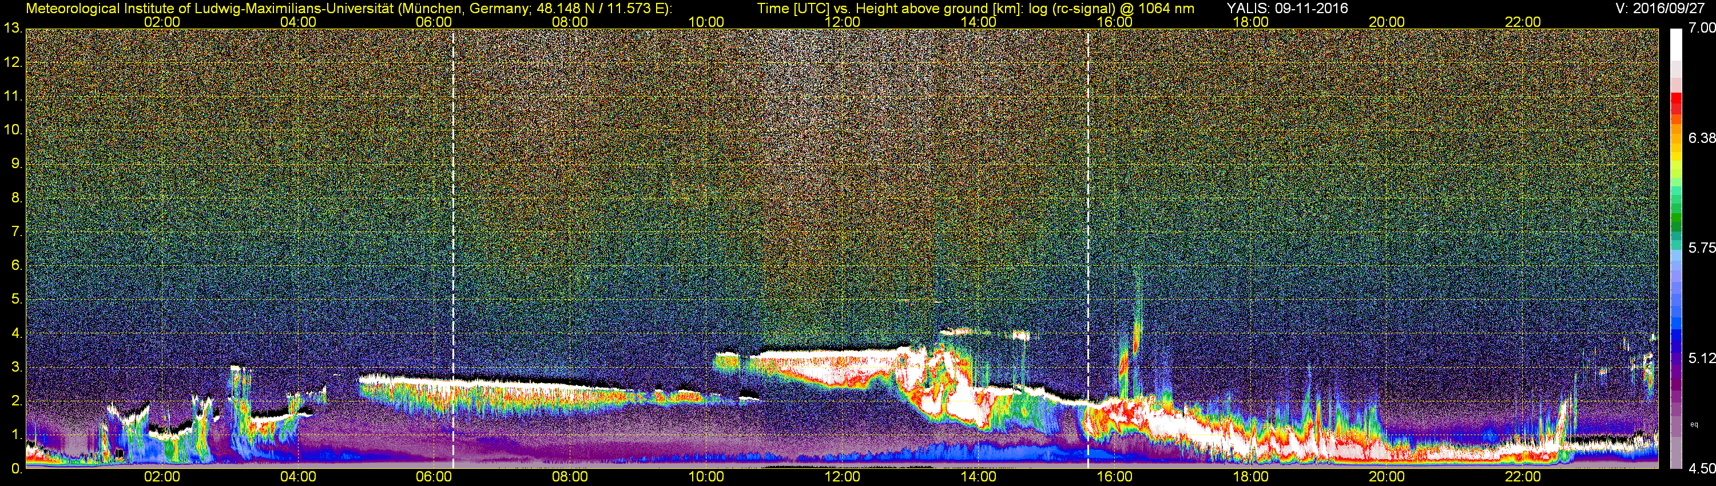Click the Meteorological Institute title text
The image size is (1716, 486).
pyautogui.click(x=348, y=9)
